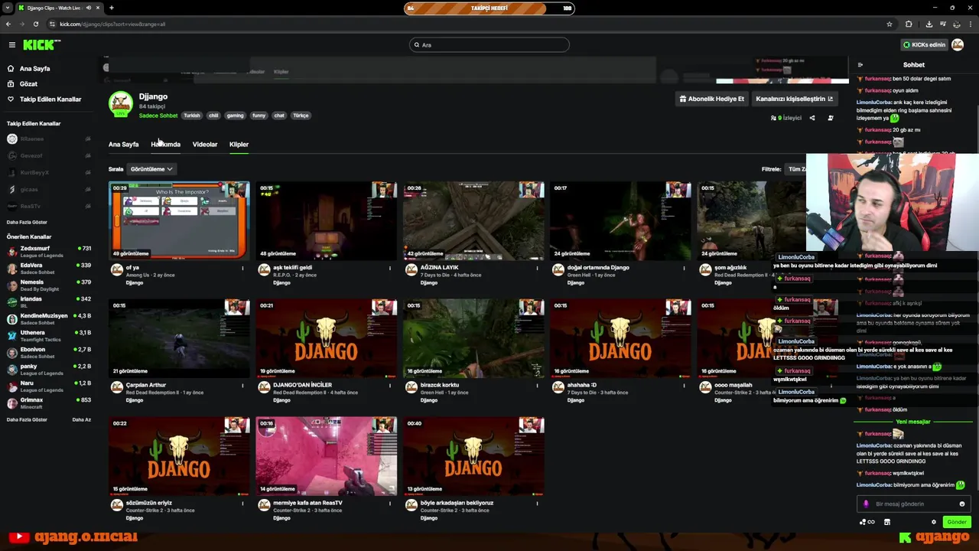979x551 pixels.
Task: Play the 'mermiye kafa atan ReasTV' clip thumbnail
Action: pyautogui.click(x=327, y=456)
